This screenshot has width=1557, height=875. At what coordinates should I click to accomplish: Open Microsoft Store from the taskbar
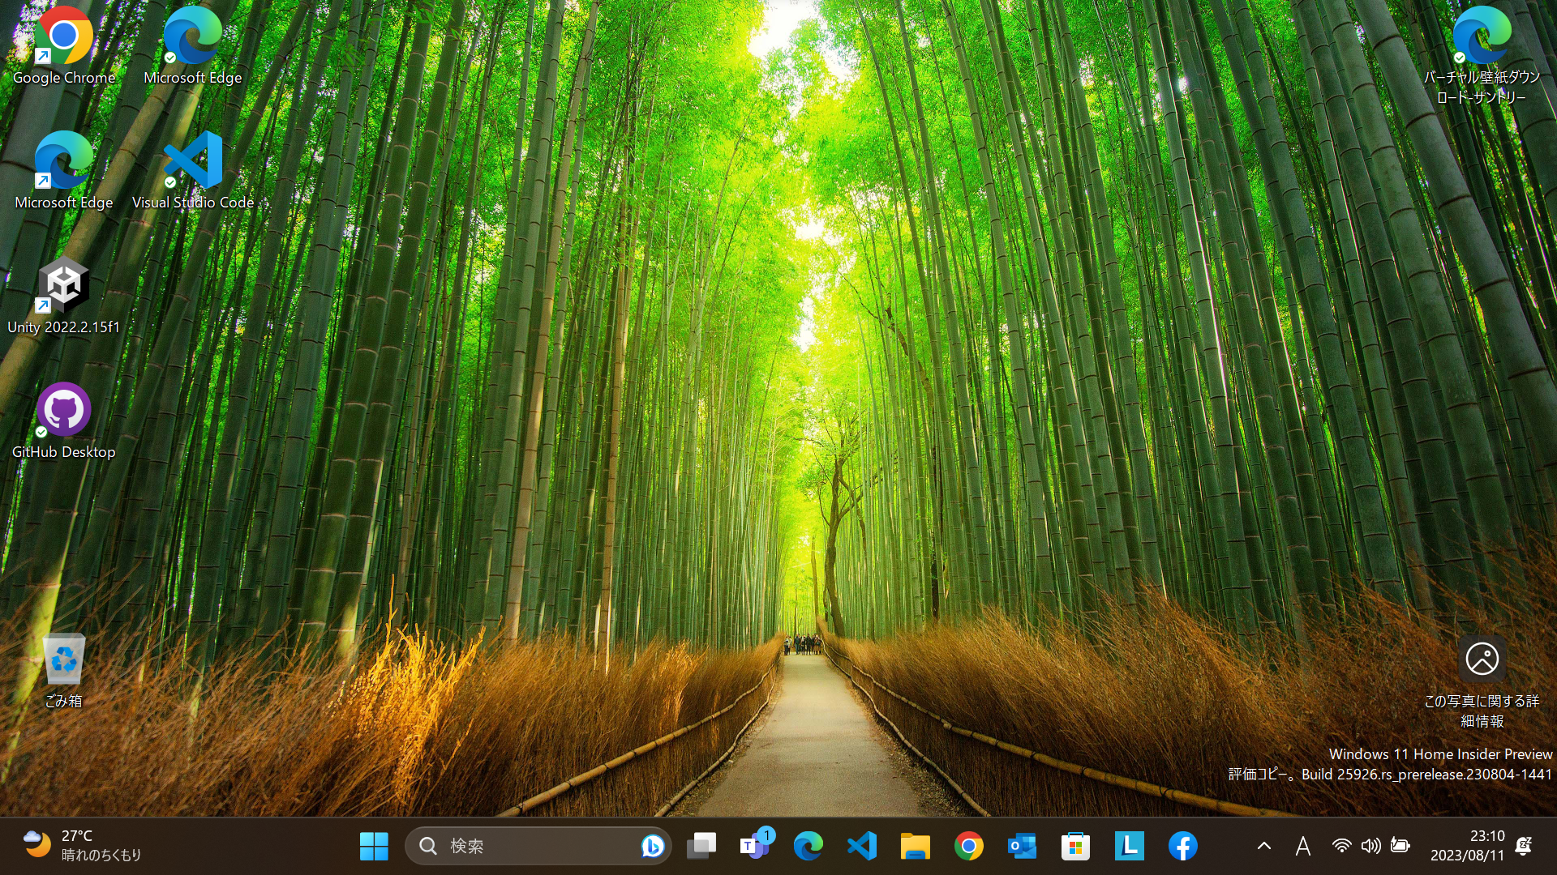click(x=1076, y=846)
